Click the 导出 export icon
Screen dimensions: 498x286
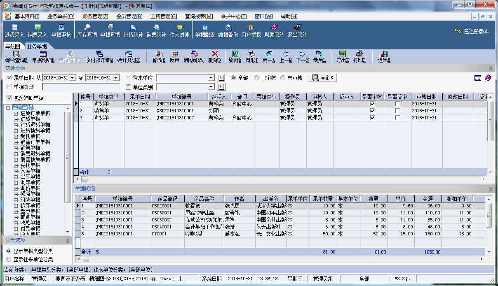click(x=342, y=57)
